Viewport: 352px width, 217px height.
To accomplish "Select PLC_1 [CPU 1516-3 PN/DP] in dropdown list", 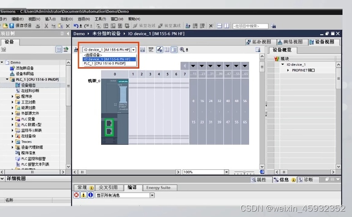I will 110,64.
